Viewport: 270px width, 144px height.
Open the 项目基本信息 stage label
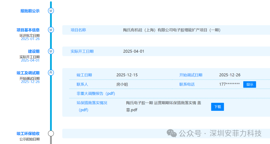click(28, 30)
